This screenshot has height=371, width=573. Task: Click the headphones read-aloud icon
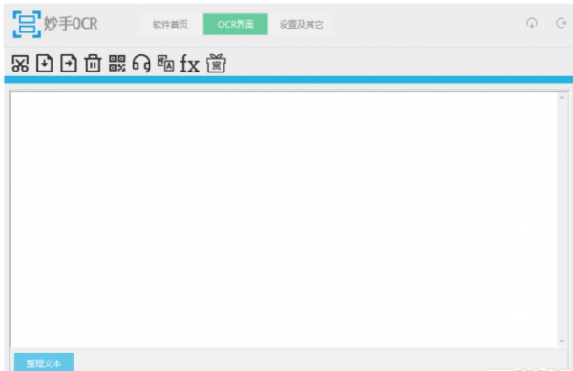pos(141,64)
